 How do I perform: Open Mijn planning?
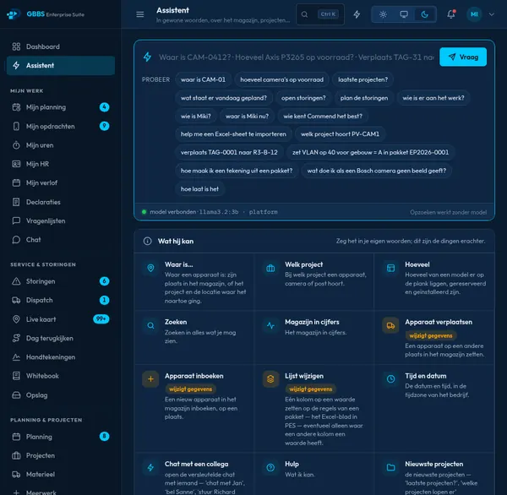coord(61,107)
